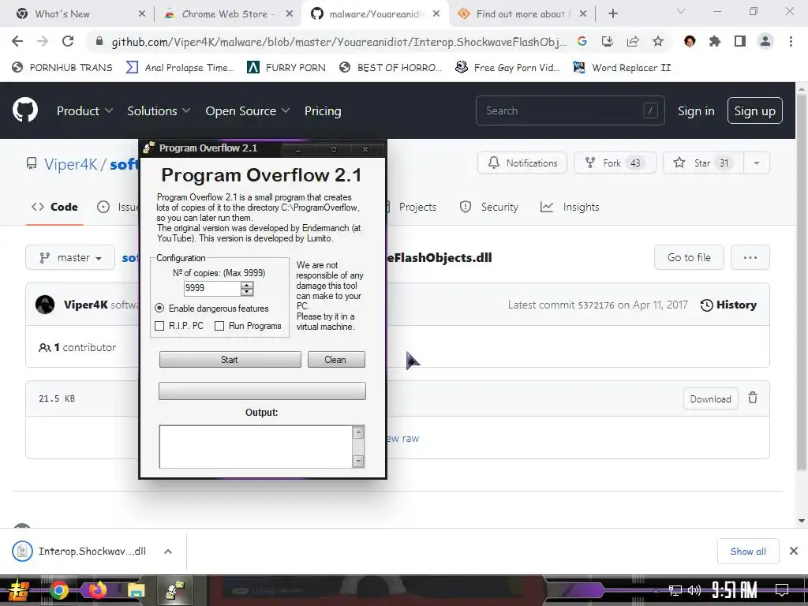The width and height of the screenshot is (808, 606).
Task: Expand downloaded dll file options chevron
Action: 168,552
